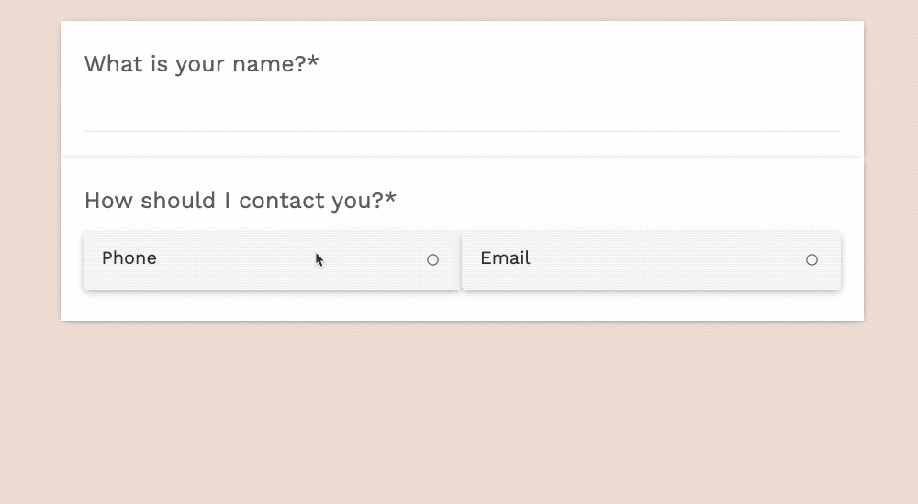918x504 pixels.
Task: Click the beige background below the form
Action: pyautogui.click(x=459, y=412)
